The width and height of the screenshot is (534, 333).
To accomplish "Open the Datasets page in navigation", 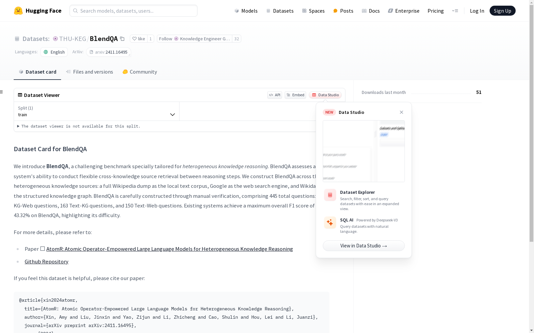I will point(280,11).
